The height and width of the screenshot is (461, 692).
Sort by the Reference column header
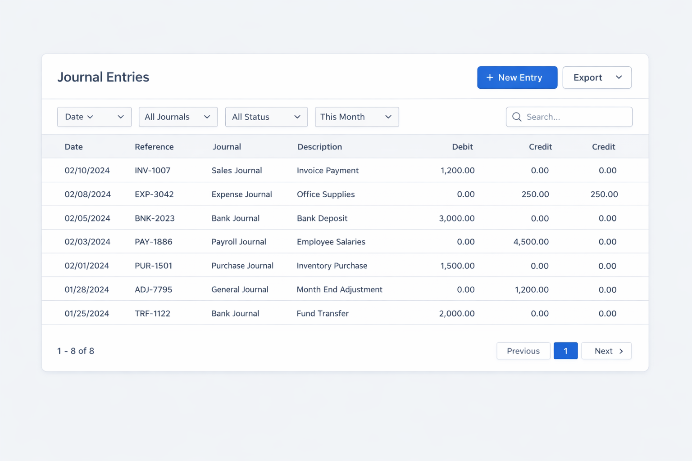(154, 147)
